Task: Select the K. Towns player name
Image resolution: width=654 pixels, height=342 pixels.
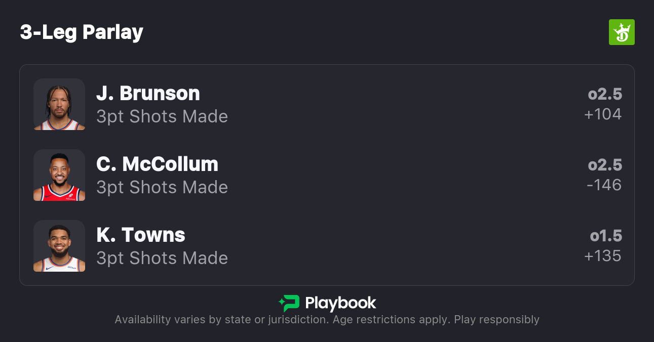Action: [x=141, y=235]
